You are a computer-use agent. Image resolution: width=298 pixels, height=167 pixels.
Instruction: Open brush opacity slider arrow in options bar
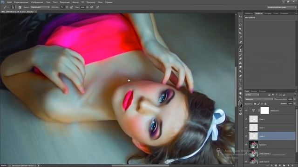67,7
